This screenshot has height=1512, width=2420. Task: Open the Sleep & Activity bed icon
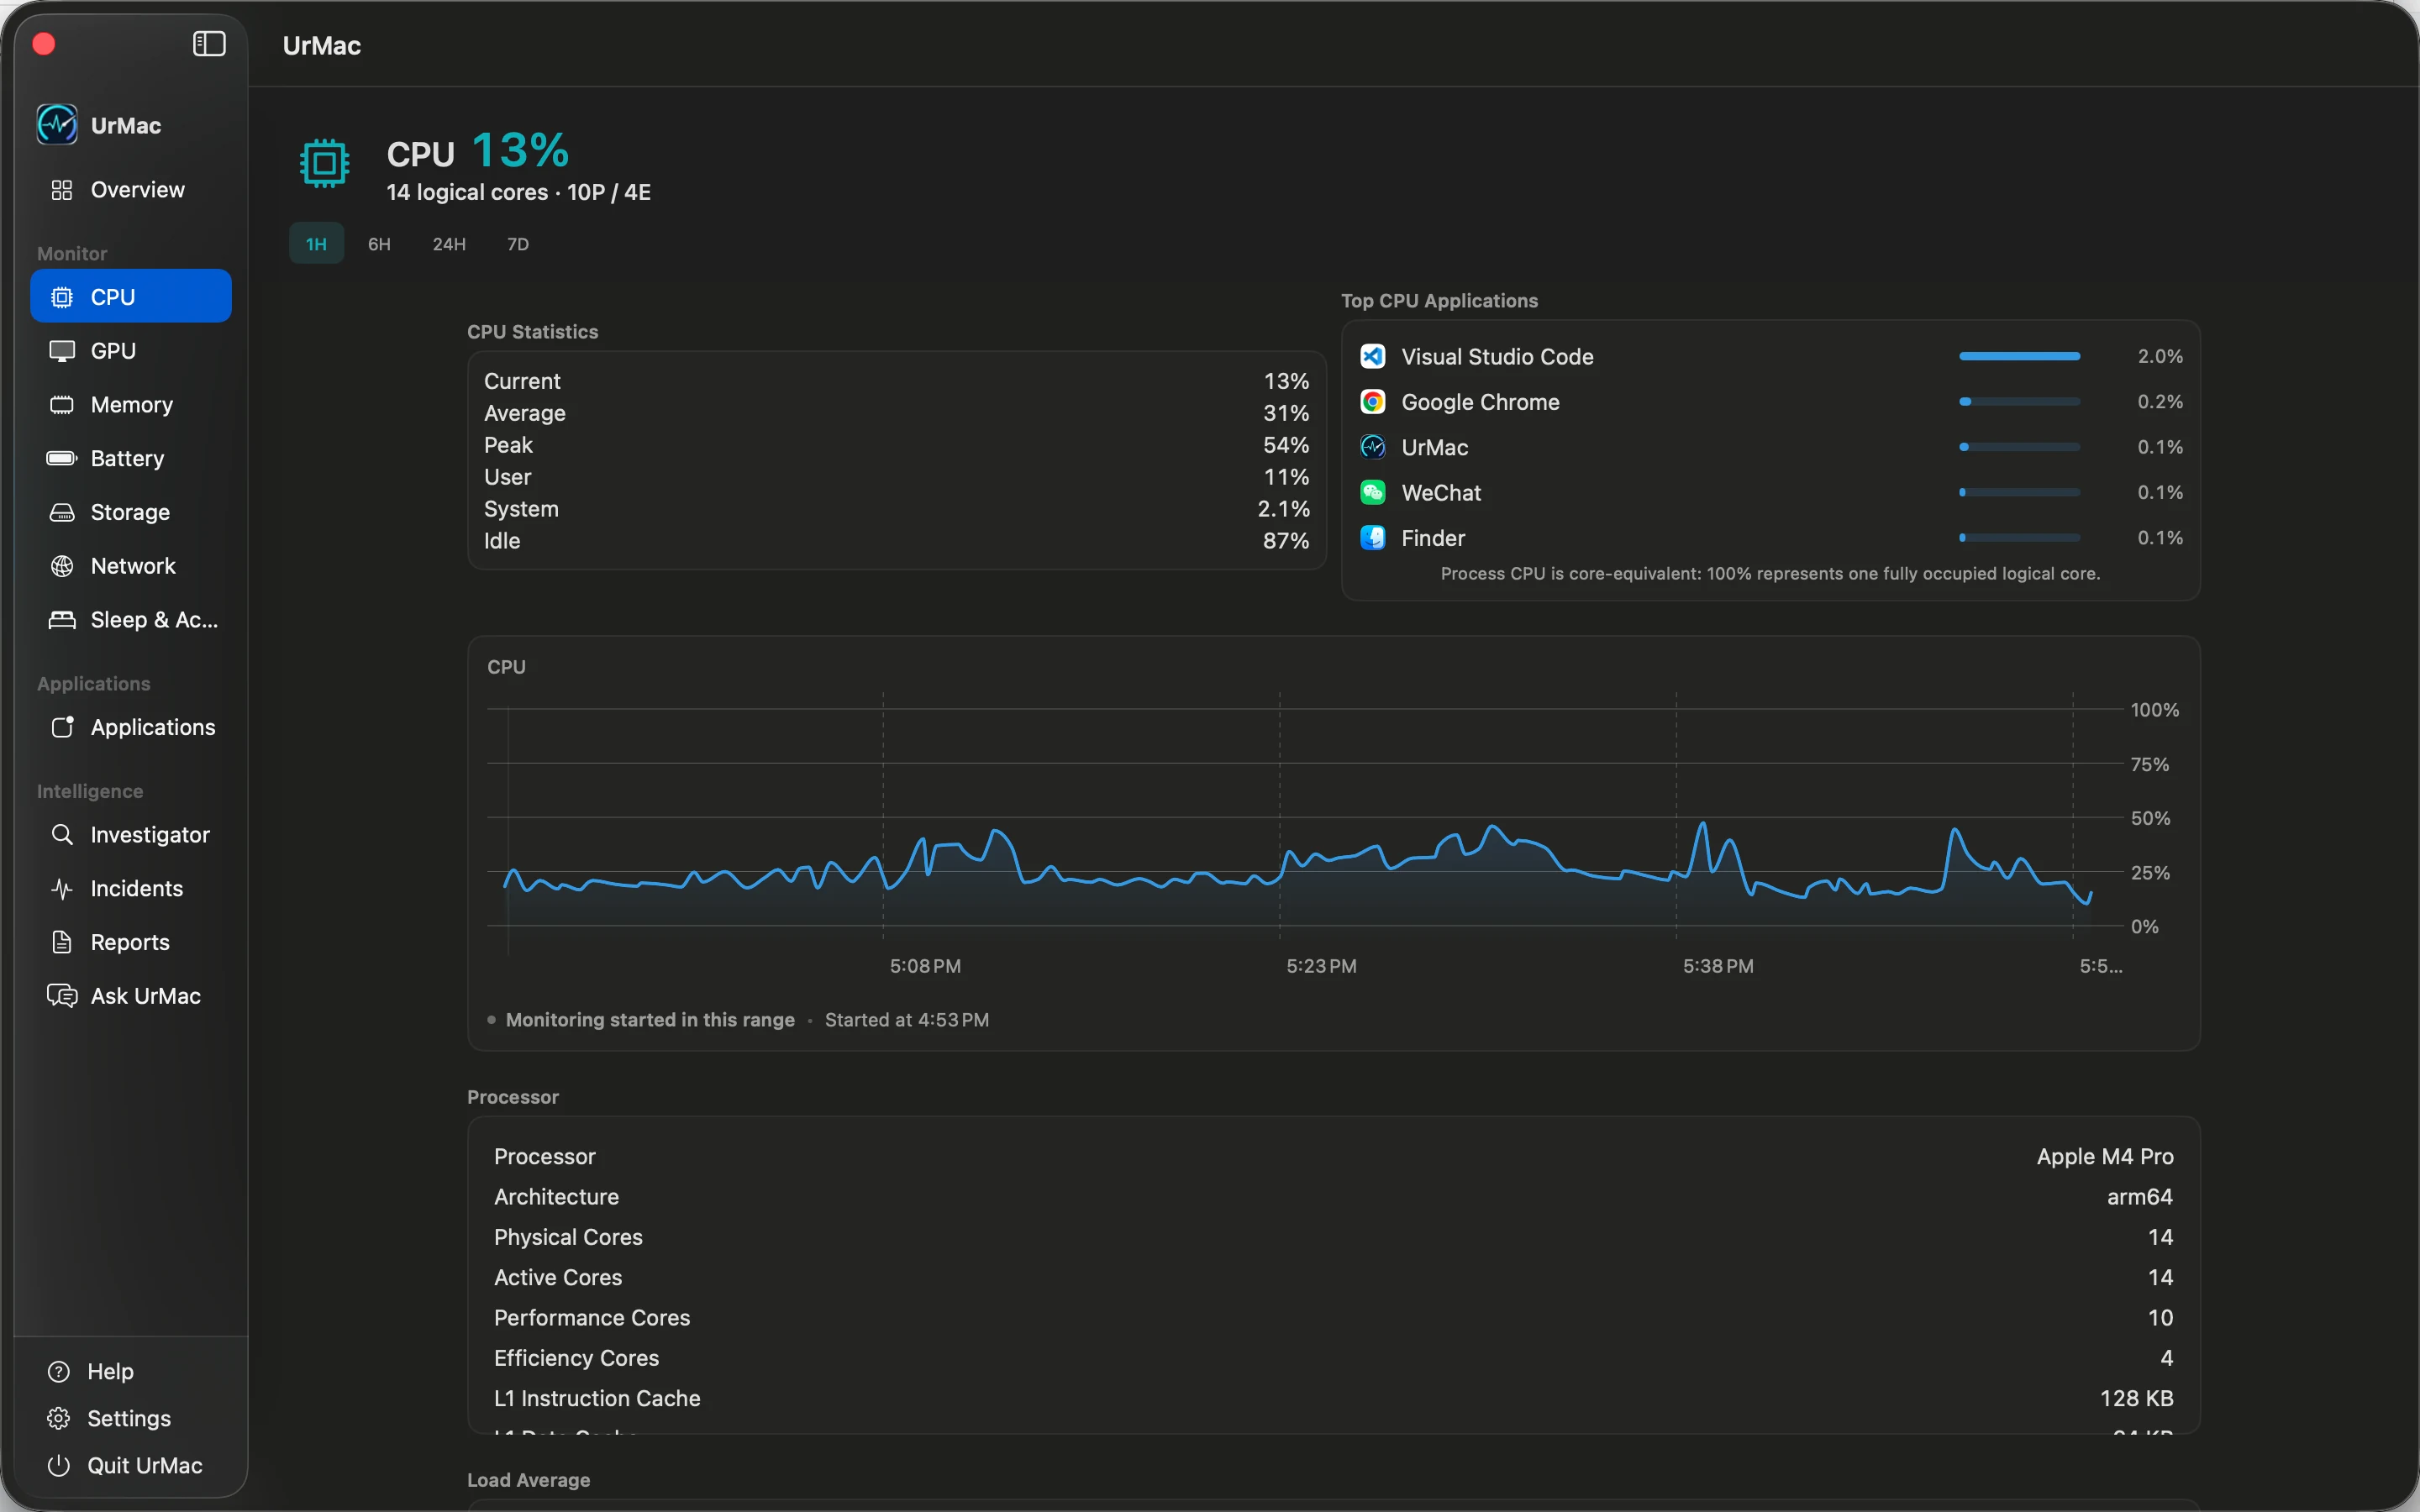[62, 620]
